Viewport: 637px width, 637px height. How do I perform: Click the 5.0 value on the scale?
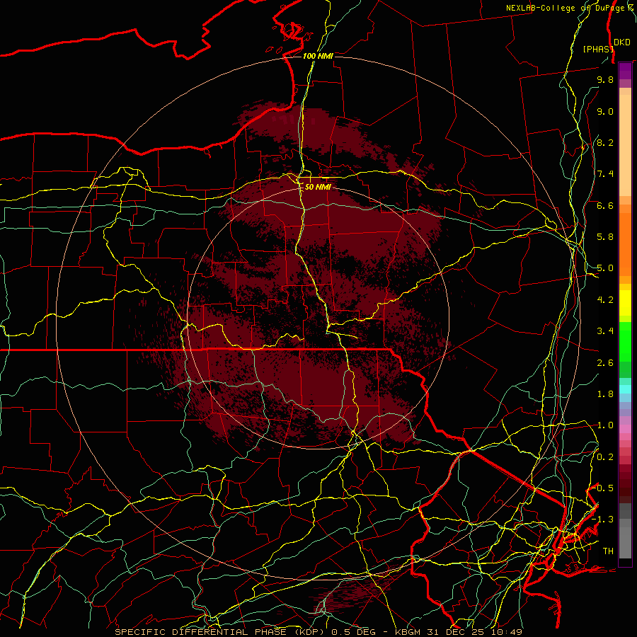coord(605,268)
